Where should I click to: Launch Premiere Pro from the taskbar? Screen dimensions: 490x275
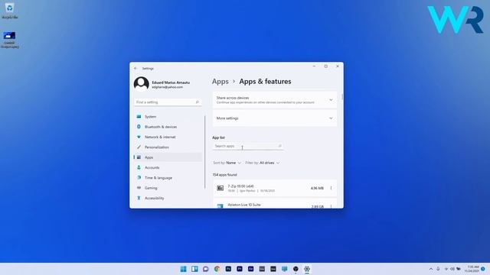(240, 269)
